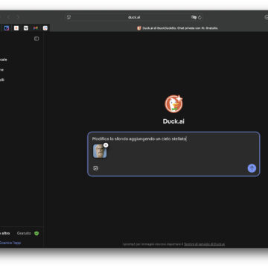Open the Notion pinned tab

pos(26,28)
